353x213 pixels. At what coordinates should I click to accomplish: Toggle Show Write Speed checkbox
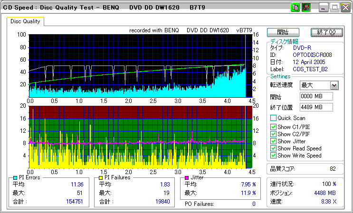tap(273, 156)
